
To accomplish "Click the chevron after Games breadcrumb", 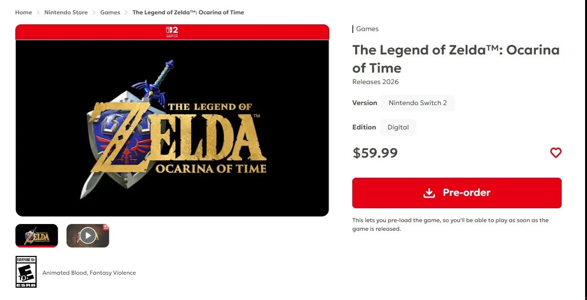I will click(x=126, y=12).
